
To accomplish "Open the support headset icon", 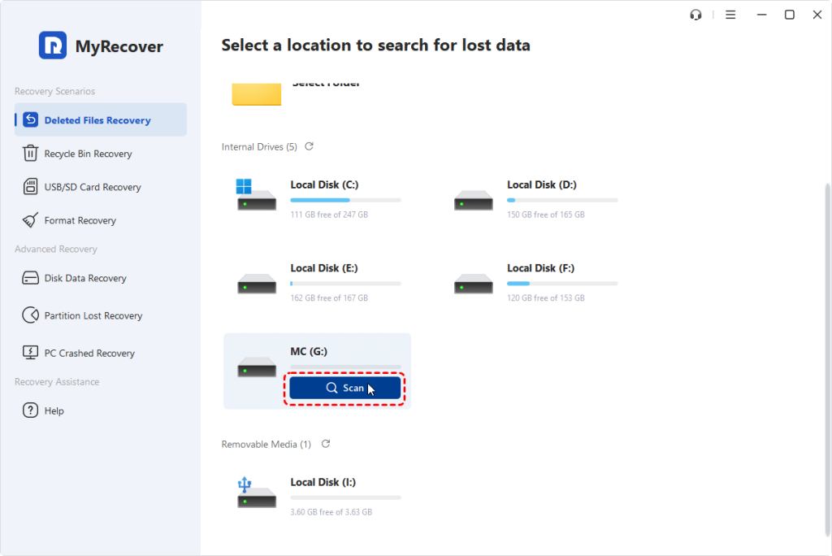I will [x=695, y=15].
